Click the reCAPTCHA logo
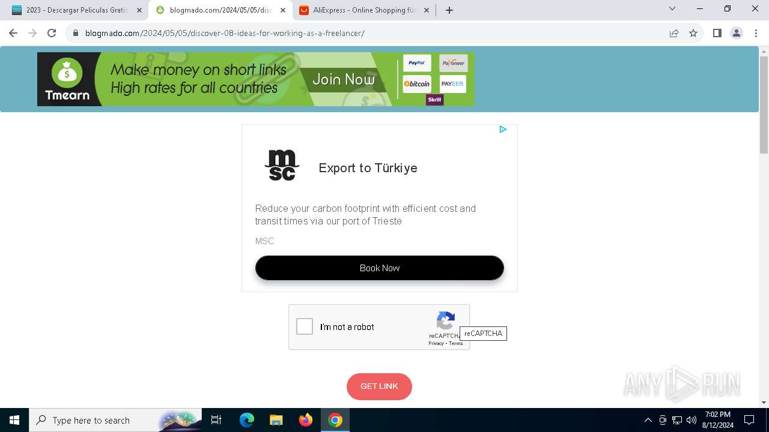The height and width of the screenshot is (432, 769). pos(446,320)
